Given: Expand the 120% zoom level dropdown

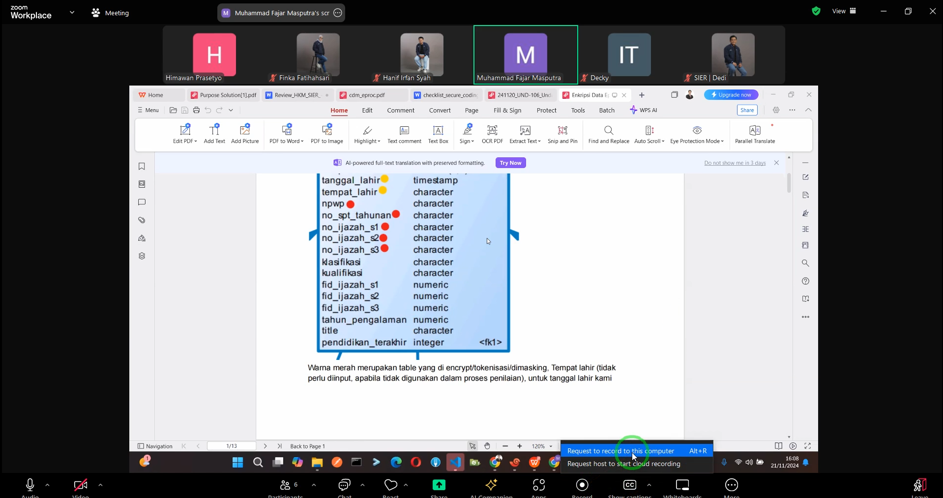Looking at the screenshot, I should (x=551, y=446).
